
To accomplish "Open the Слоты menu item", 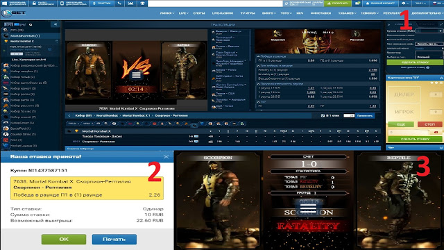I will tap(199, 13).
